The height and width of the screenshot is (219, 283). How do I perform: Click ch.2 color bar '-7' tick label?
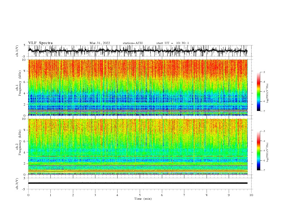pos(263,170)
